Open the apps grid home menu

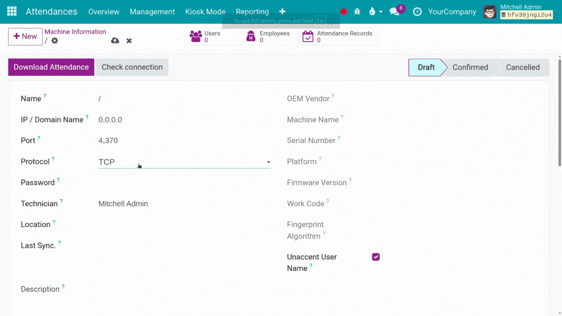click(12, 11)
